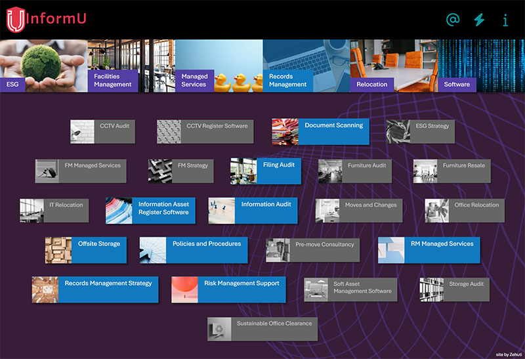Open Information Asset Register Software
Image resolution: width=525 pixels, height=359 pixels.
tap(151, 211)
